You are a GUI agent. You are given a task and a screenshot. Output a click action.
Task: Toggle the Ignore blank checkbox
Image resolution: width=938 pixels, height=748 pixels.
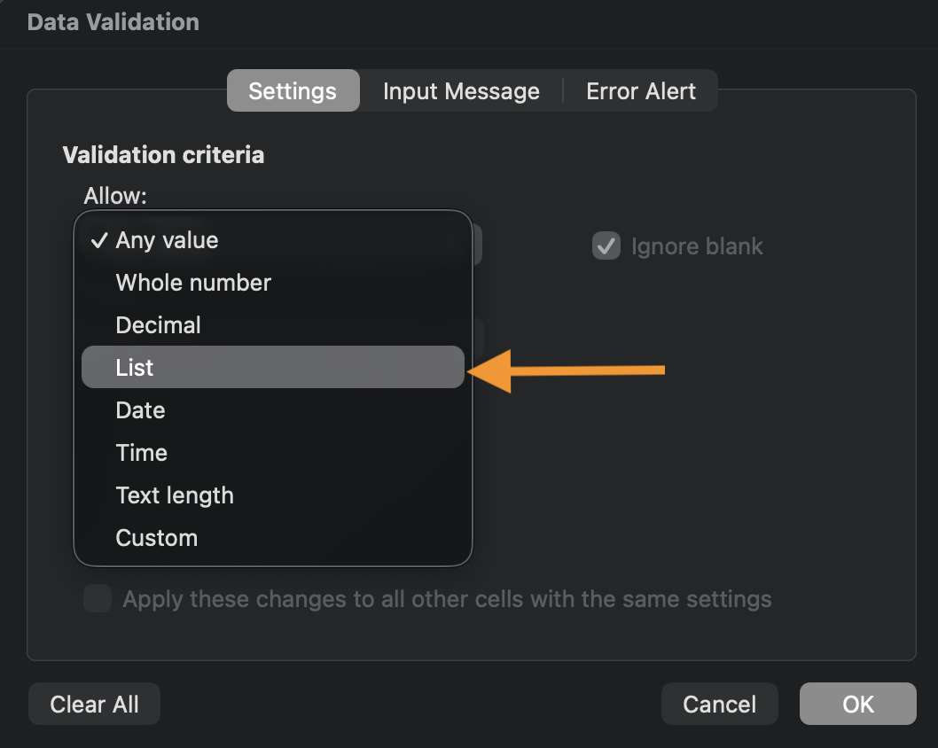tap(606, 246)
